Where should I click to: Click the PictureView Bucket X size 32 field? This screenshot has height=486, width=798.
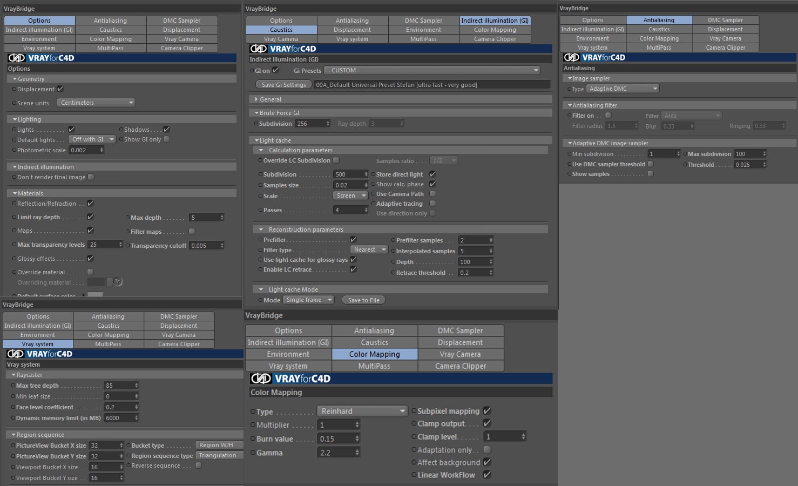tap(104, 446)
